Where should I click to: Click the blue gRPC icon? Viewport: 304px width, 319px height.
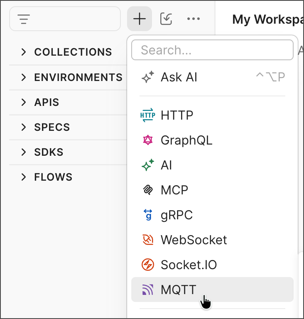tap(148, 215)
